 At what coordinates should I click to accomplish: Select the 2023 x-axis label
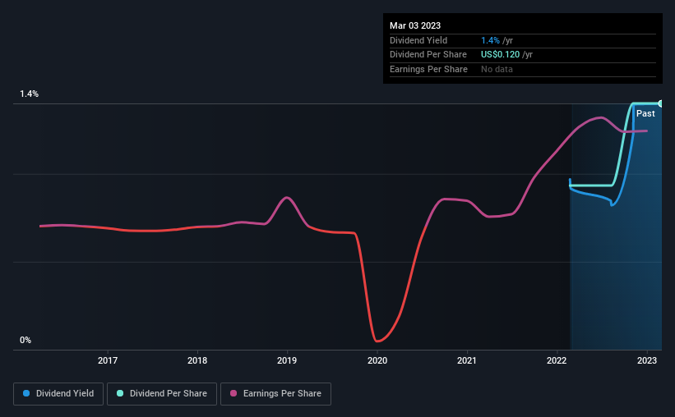(x=646, y=360)
